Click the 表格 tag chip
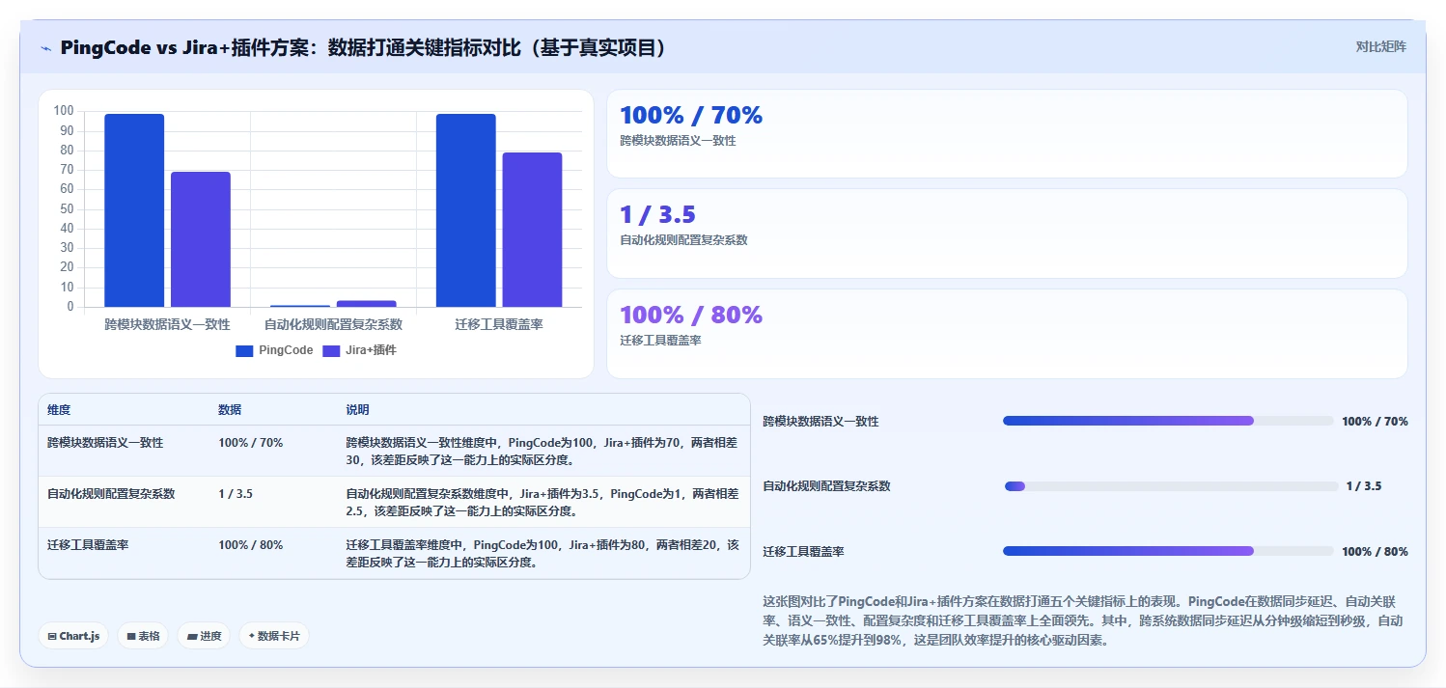This screenshot has width=1446, height=688. (144, 636)
